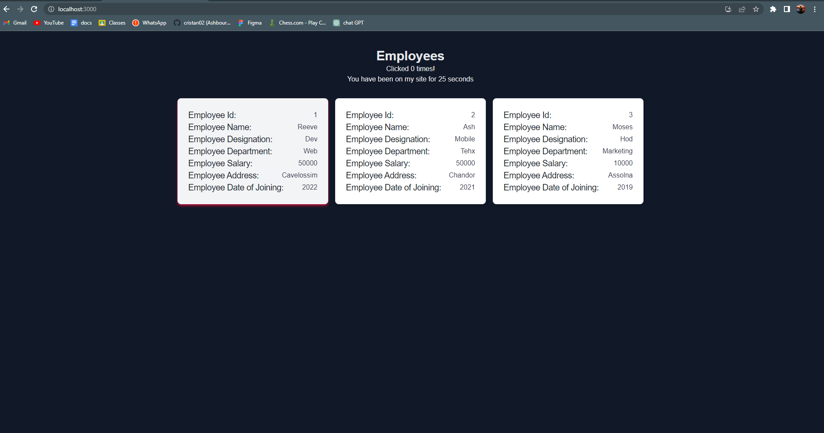824x433 pixels.
Task: Open the docs bookmark
Action: [x=81, y=22]
